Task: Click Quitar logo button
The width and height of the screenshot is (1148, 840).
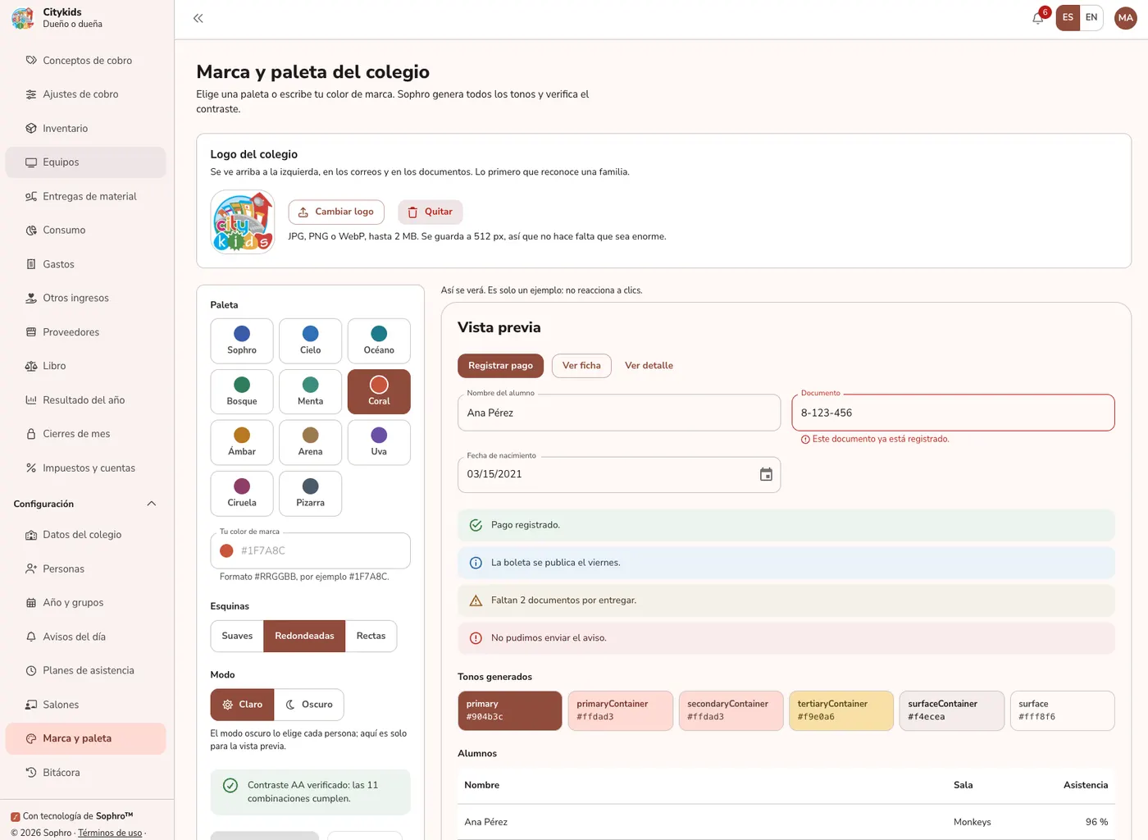Action: pos(430,212)
